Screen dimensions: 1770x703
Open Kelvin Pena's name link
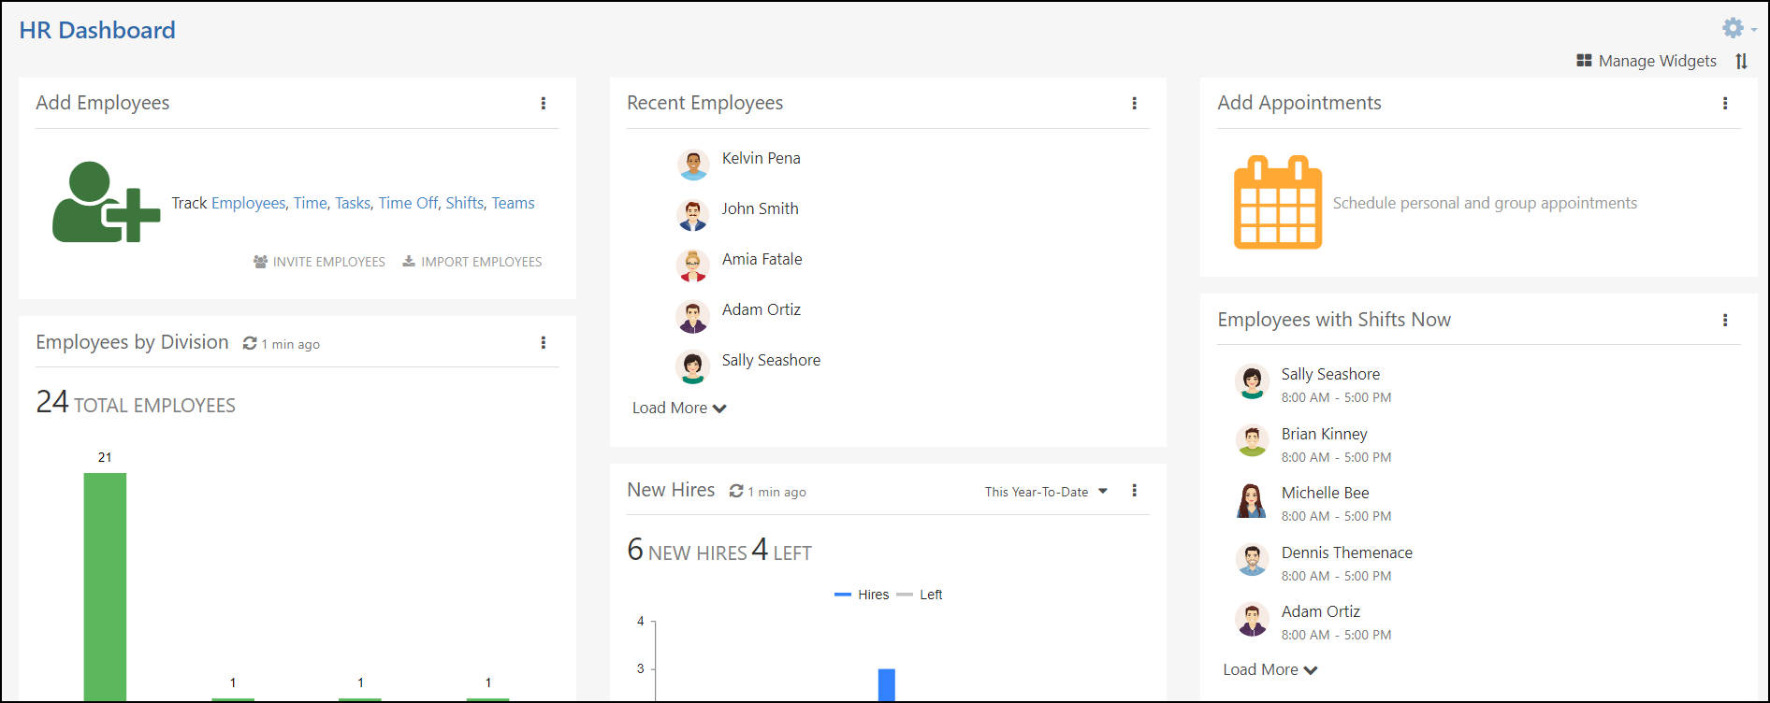[762, 158]
